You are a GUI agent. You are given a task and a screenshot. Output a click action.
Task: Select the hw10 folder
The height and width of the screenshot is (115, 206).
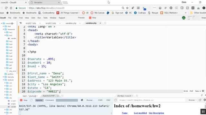point(10,62)
